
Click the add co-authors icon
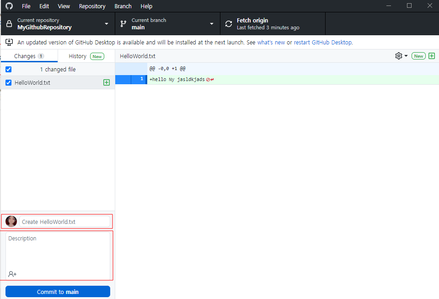click(x=12, y=274)
